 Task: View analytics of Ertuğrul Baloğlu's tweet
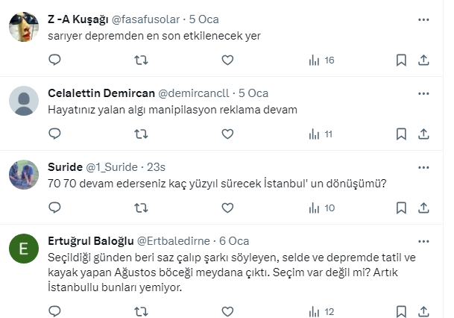pyautogui.click(x=321, y=311)
